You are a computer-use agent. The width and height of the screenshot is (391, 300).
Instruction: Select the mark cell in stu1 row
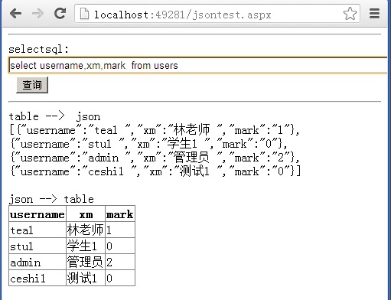point(120,246)
